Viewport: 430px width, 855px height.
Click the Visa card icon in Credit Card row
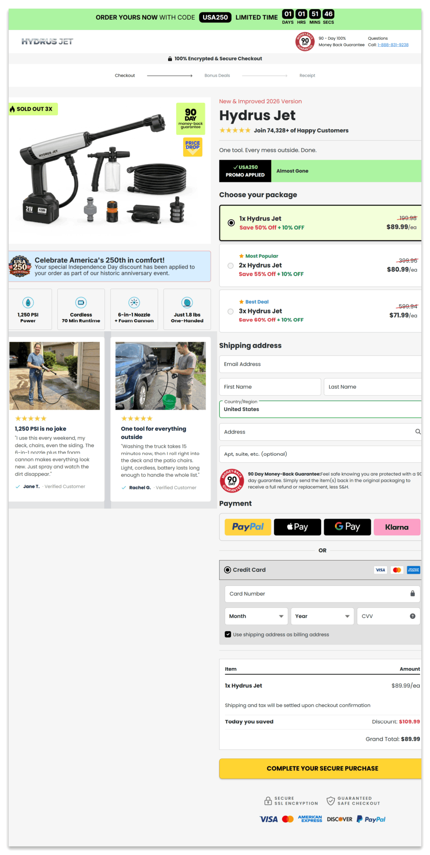pyautogui.click(x=380, y=570)
